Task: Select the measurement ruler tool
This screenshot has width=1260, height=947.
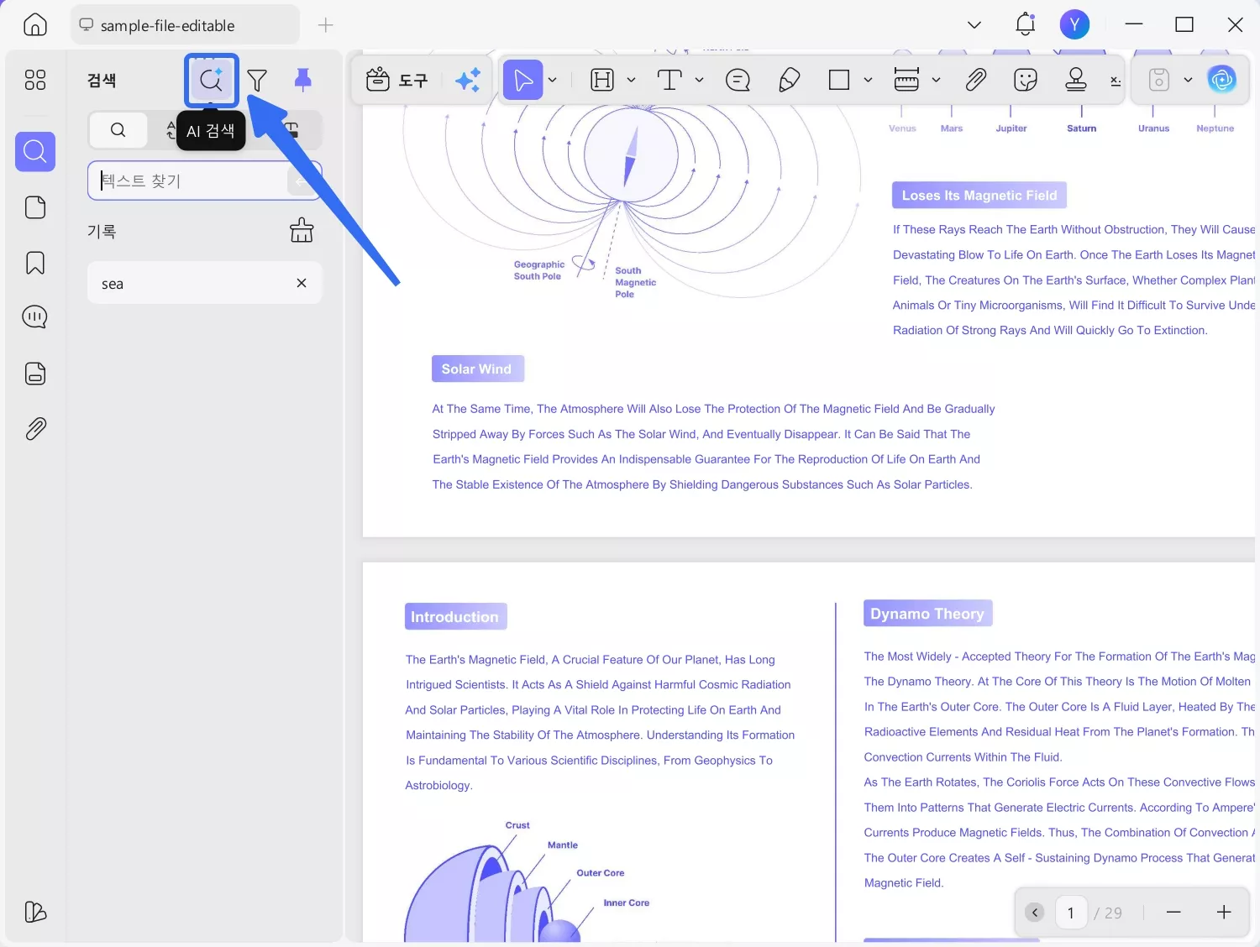Action: point(906,81)
